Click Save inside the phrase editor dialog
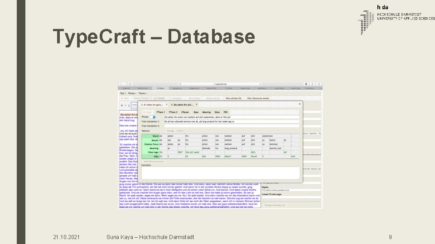Viewport: 435px width, 244px height. (x=147, y=112)
